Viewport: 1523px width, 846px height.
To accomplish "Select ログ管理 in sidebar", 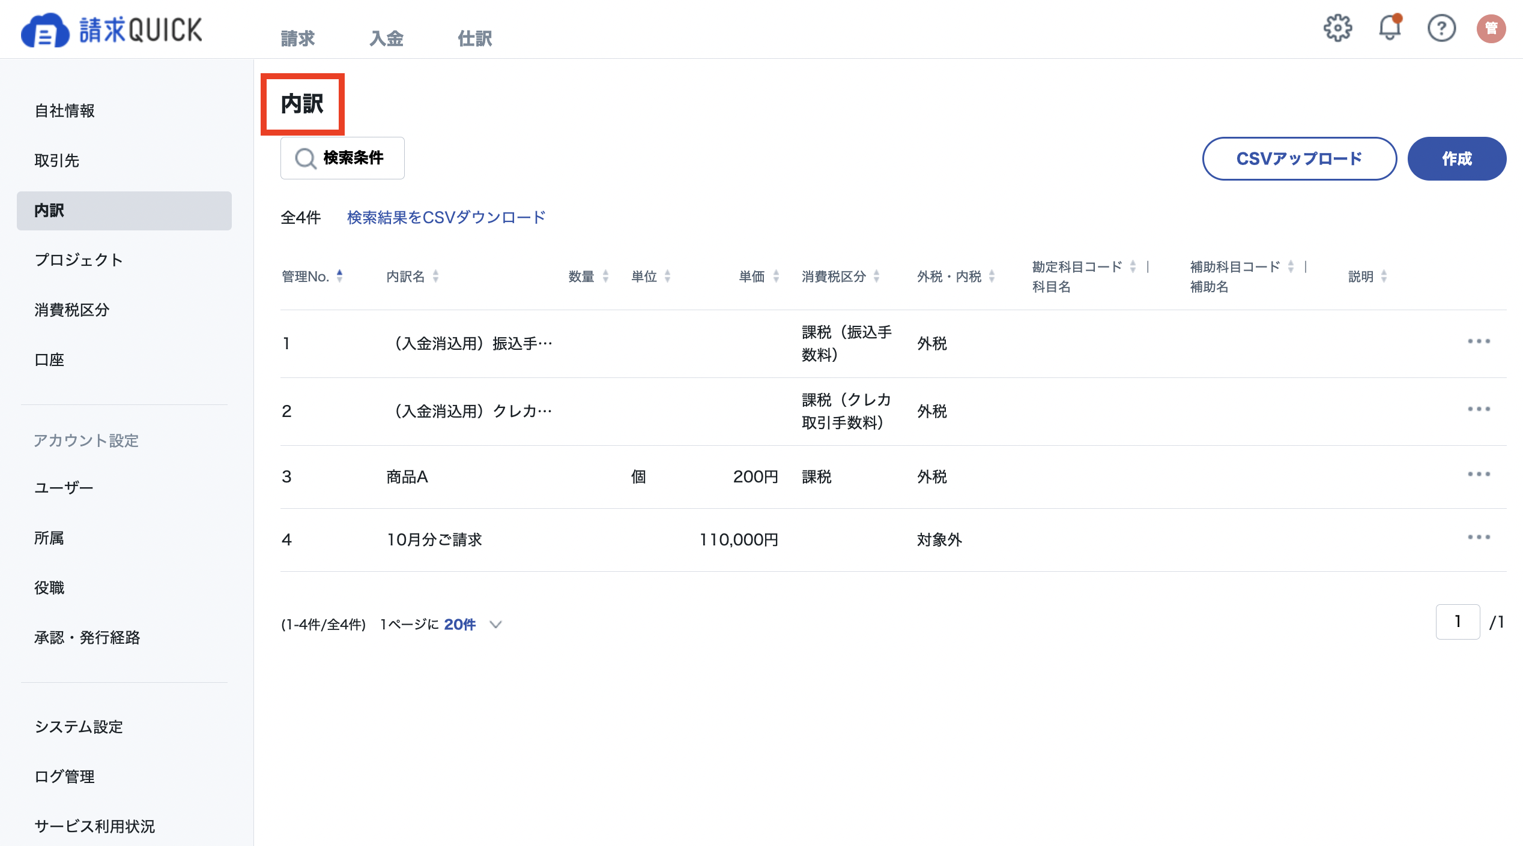I will point(124,777).
